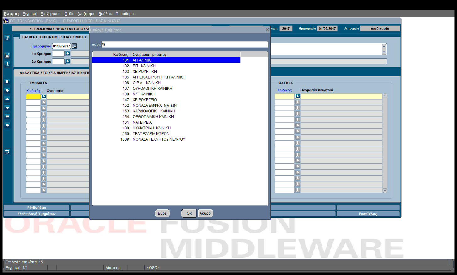This screenshot has width=457, height=275.
Task: Select row 154 ΟΡΘΟΠΑΙΔΙΚΗ ΚΛΙΝΙΚΗ
Action: click(x=166, y=117)
